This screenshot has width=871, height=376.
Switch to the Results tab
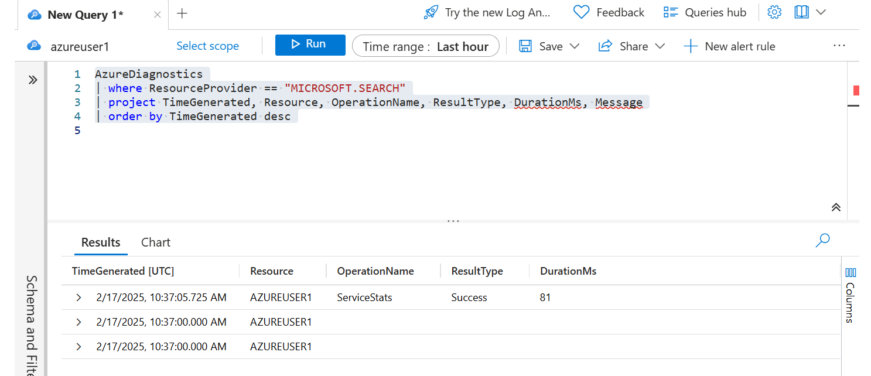101,242
